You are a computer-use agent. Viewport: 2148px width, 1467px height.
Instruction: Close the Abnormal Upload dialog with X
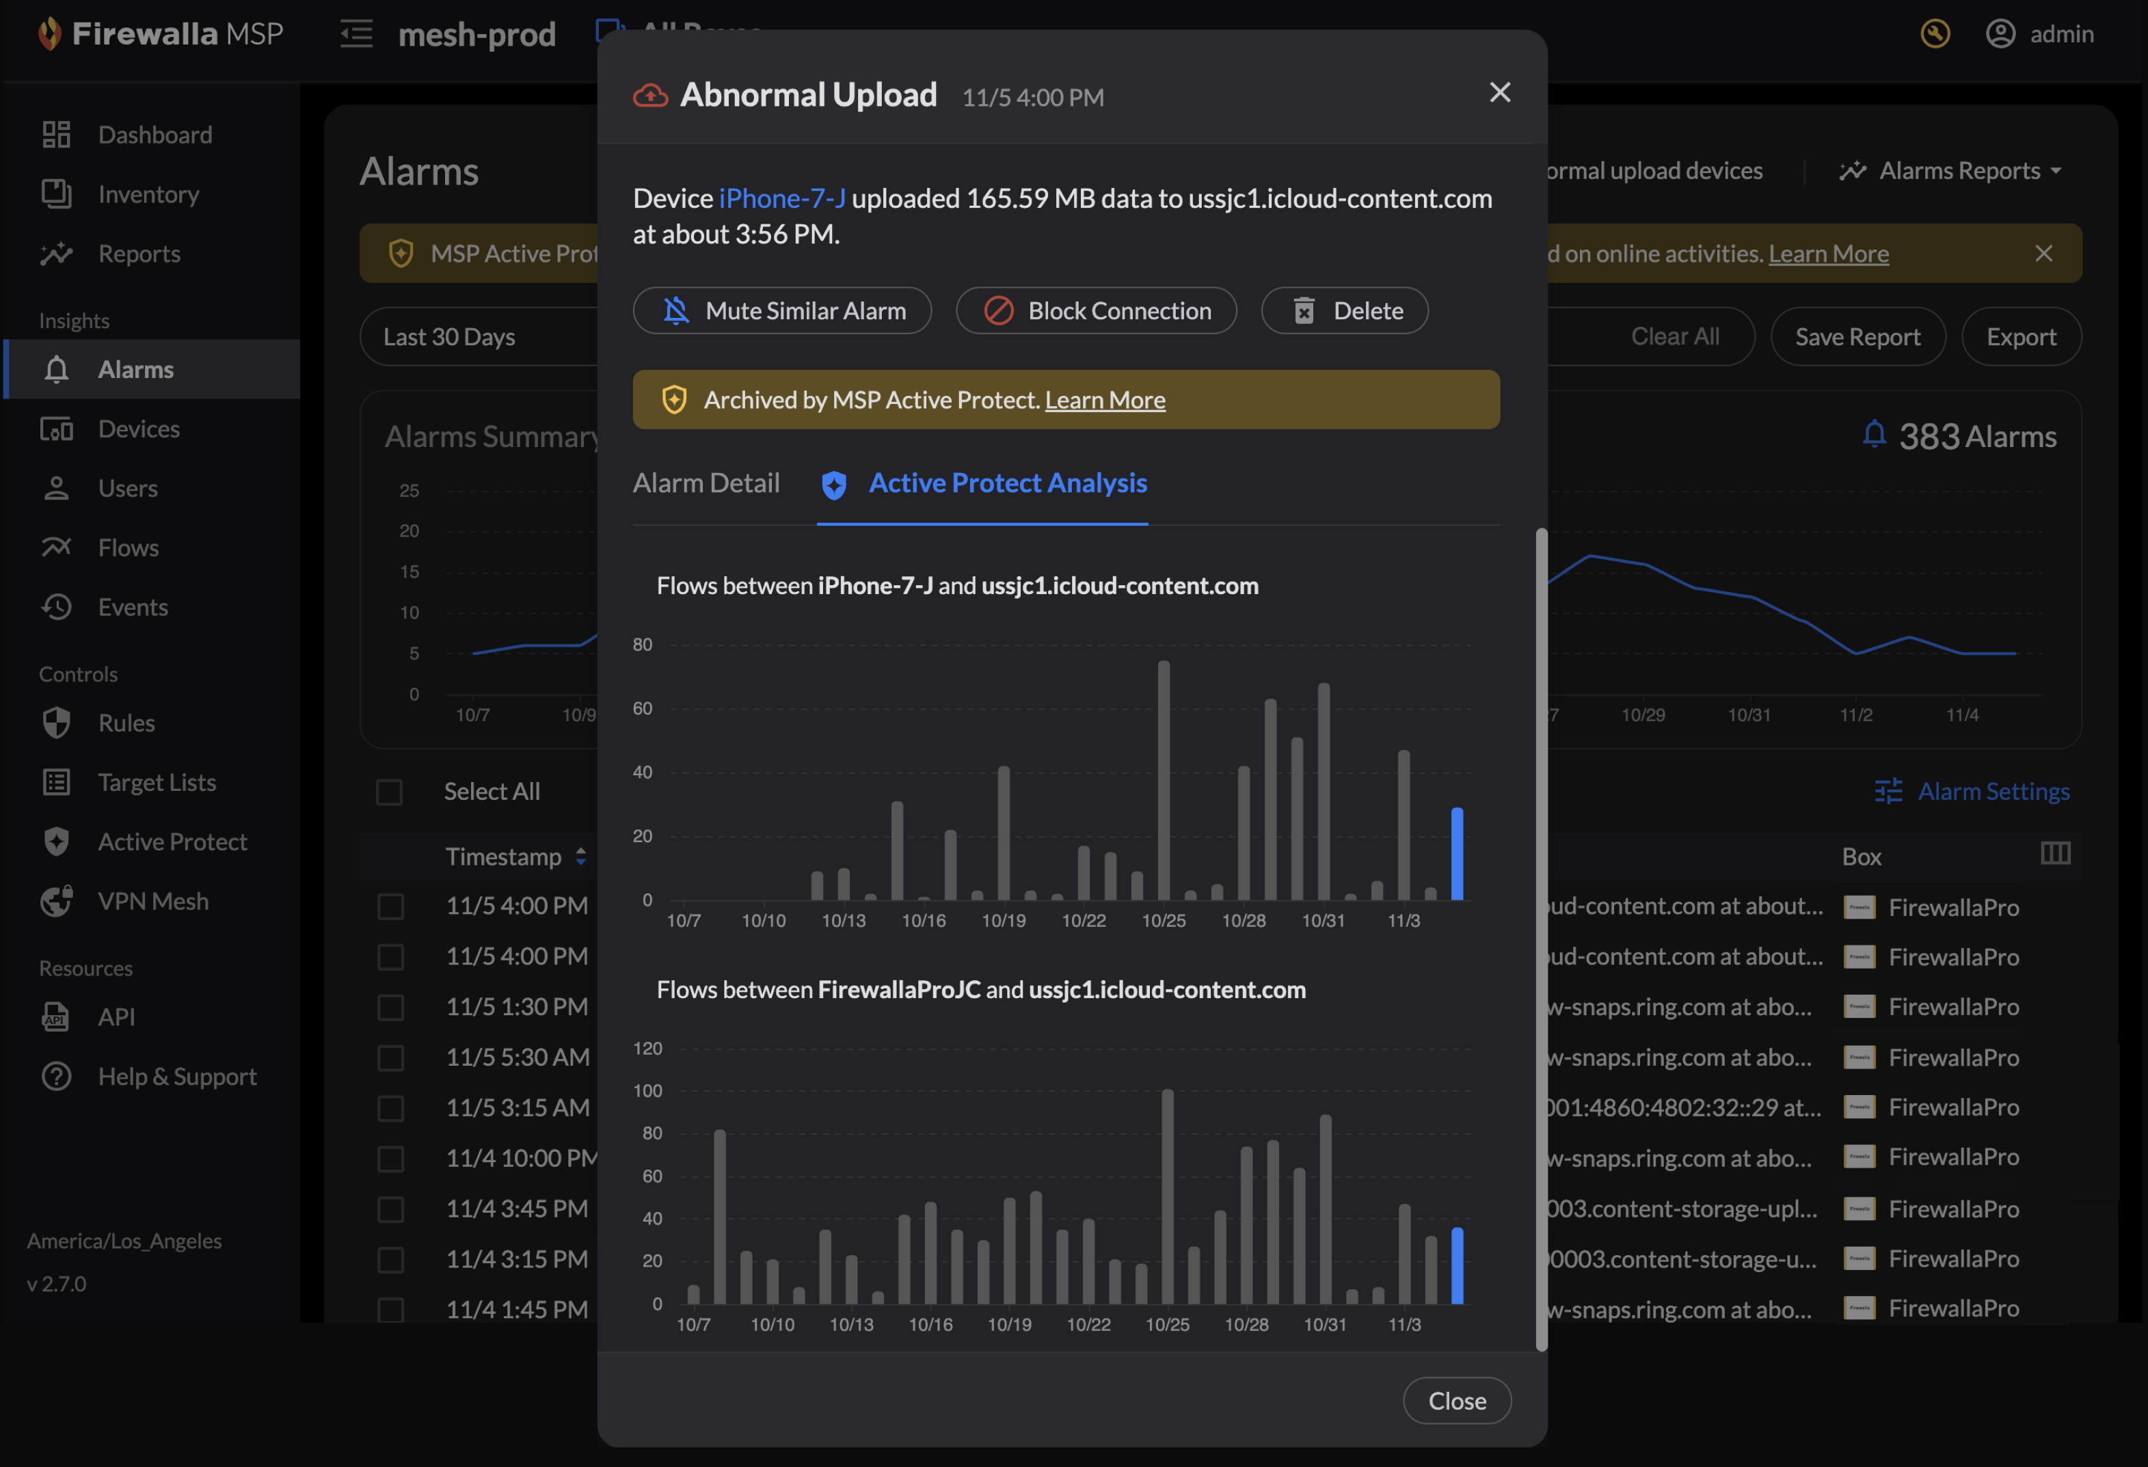click(1499, 92)
